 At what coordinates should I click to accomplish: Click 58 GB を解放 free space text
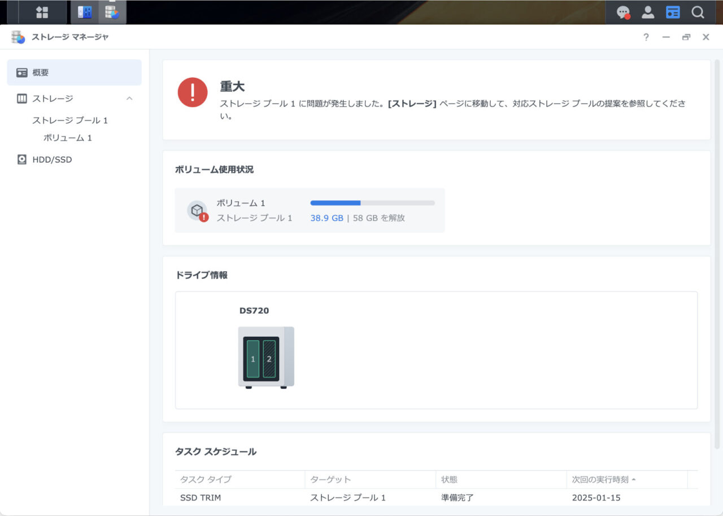coord(379,218)
